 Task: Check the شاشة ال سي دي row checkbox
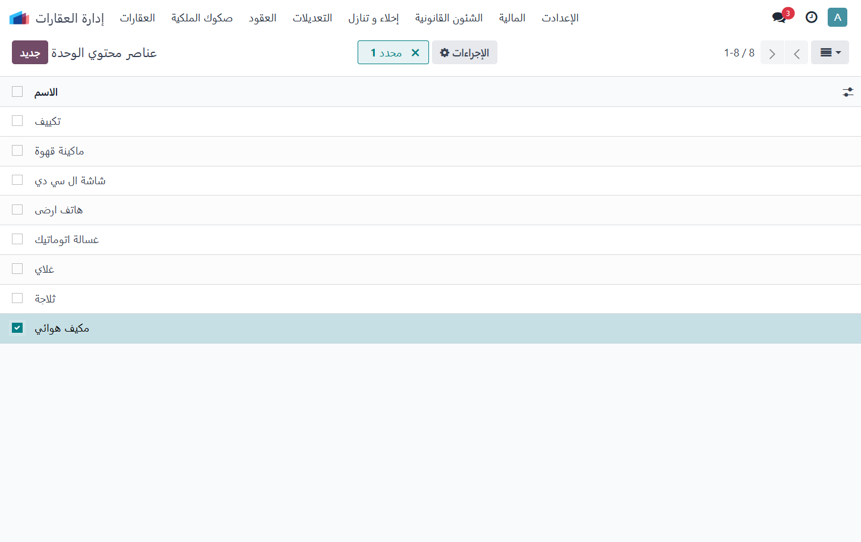coord(17,179)
